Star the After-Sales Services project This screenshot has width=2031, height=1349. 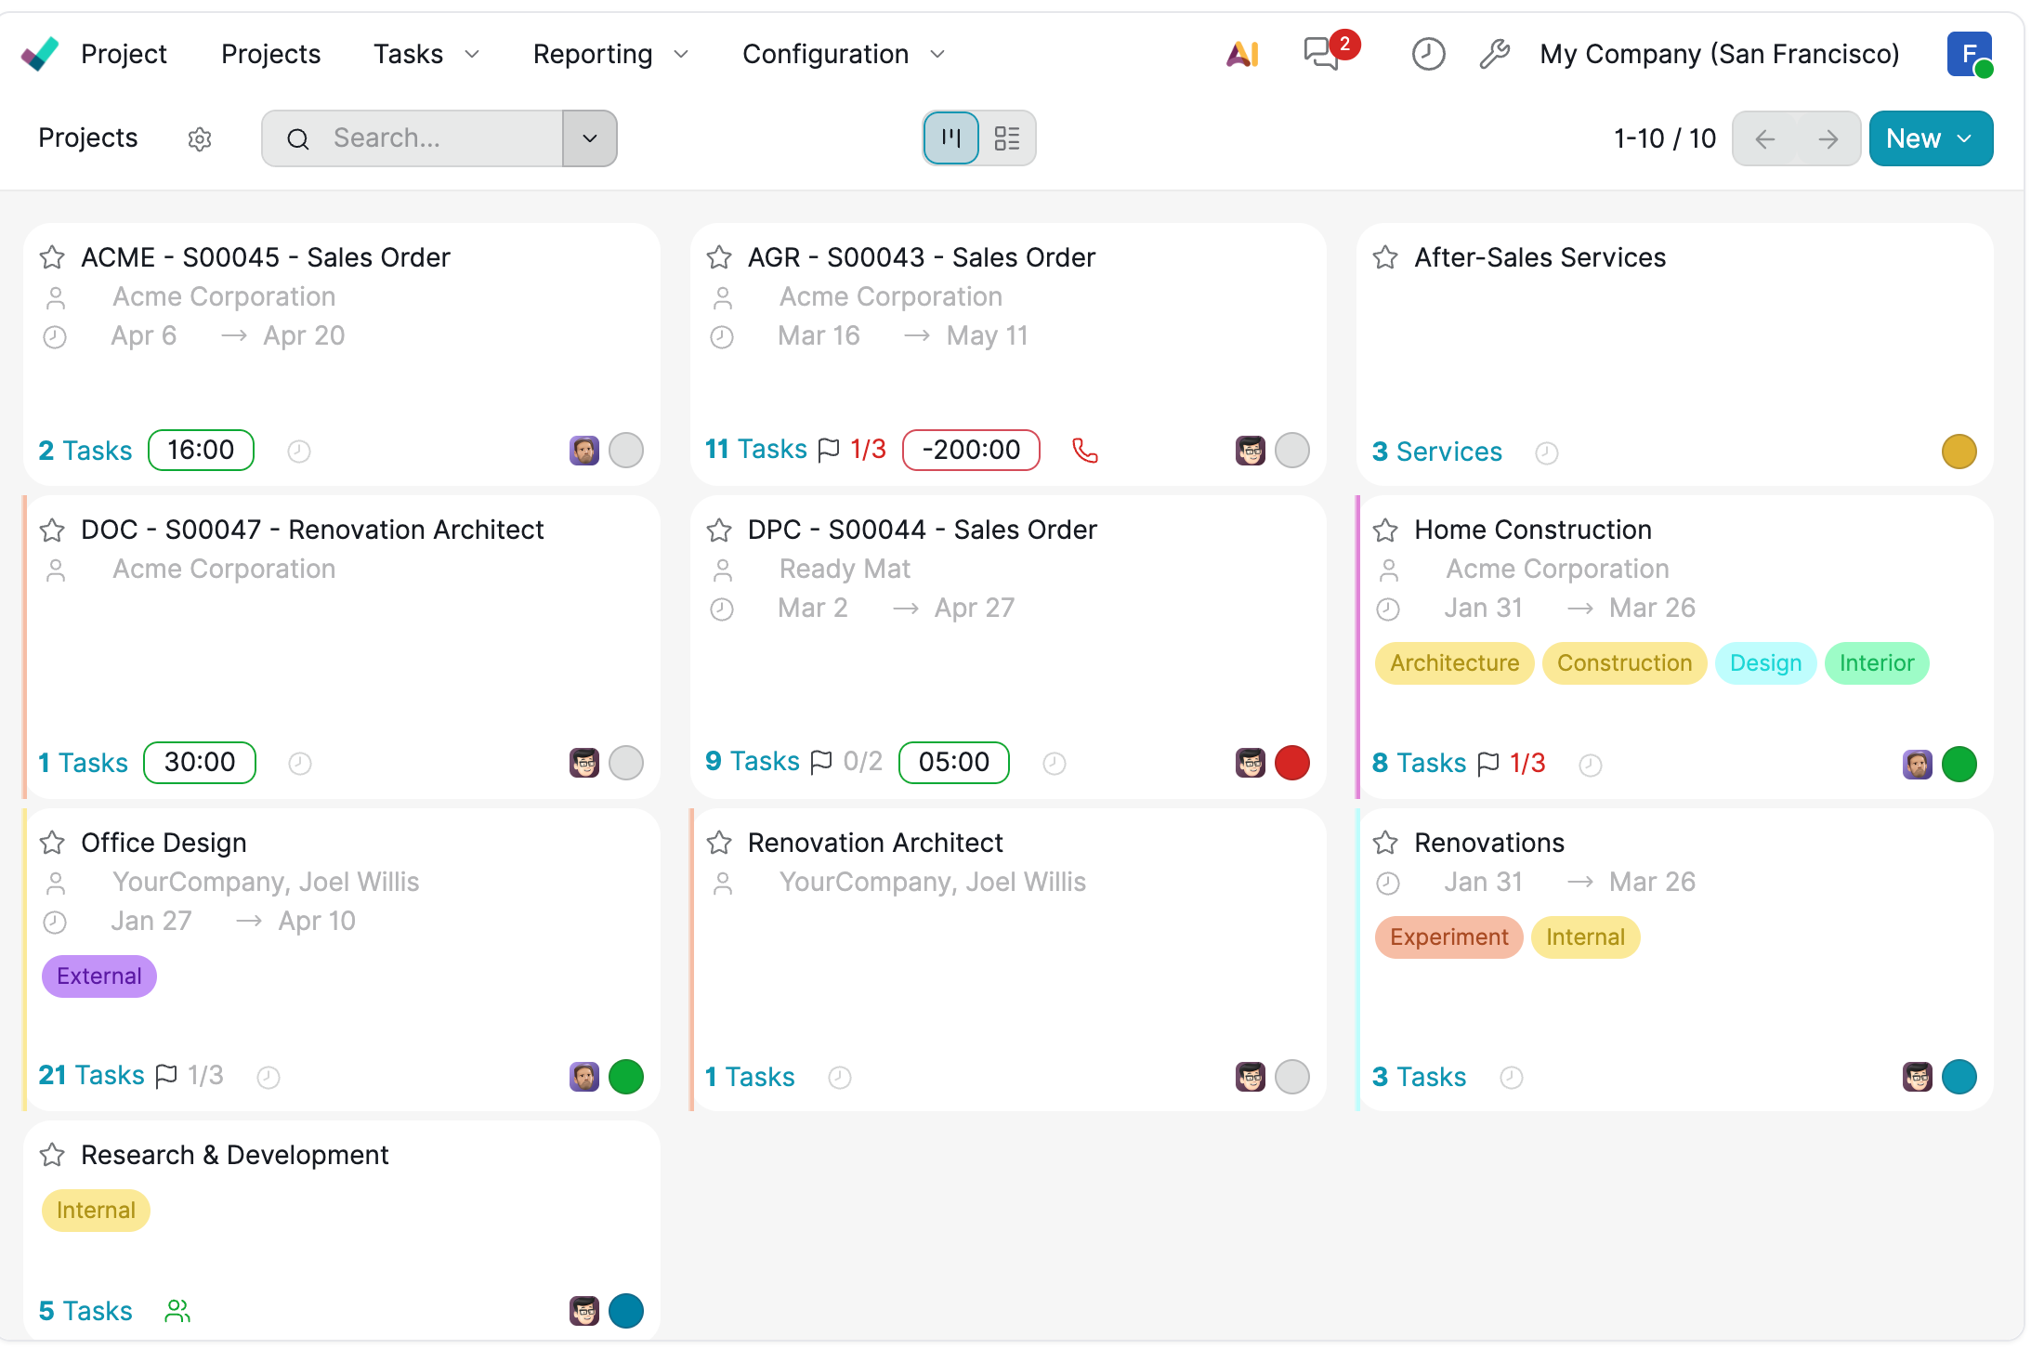1385,257
